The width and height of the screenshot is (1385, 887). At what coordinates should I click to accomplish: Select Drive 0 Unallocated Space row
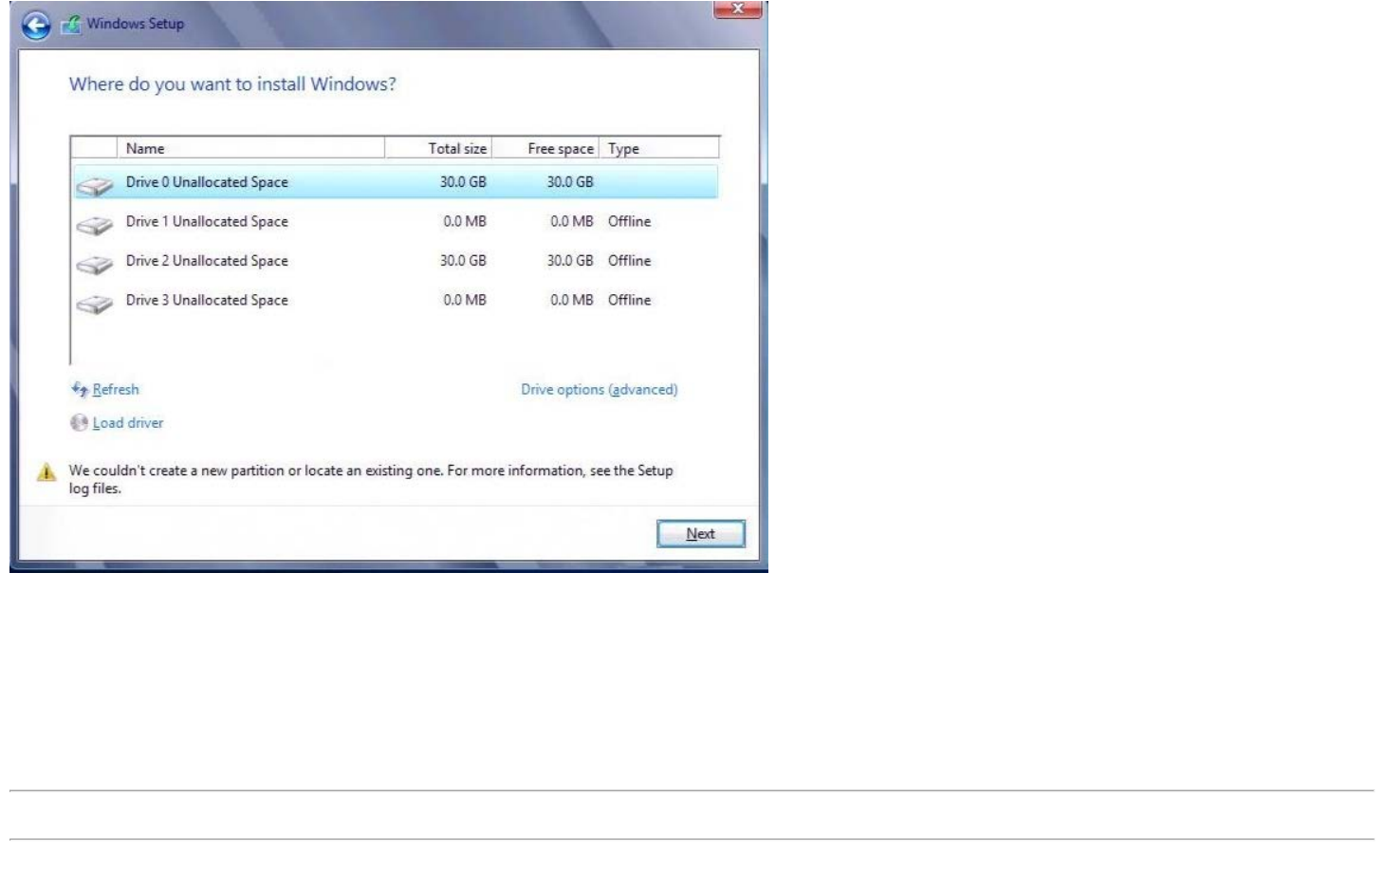[x=396, y=182]
